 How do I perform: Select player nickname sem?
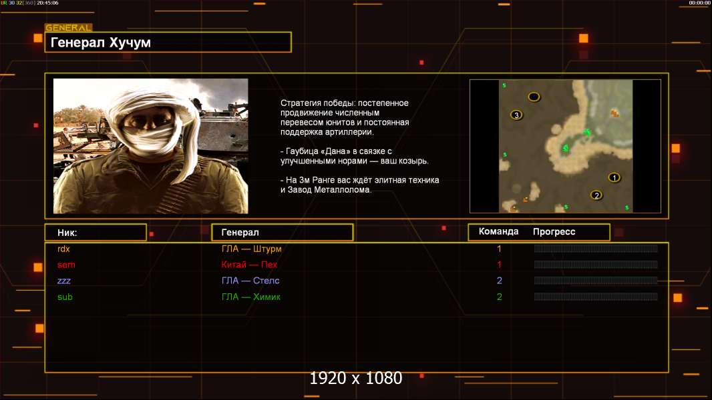click(66, 265)
